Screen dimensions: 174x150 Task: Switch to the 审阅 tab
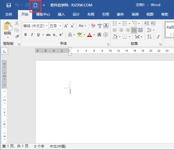[135, 14]
